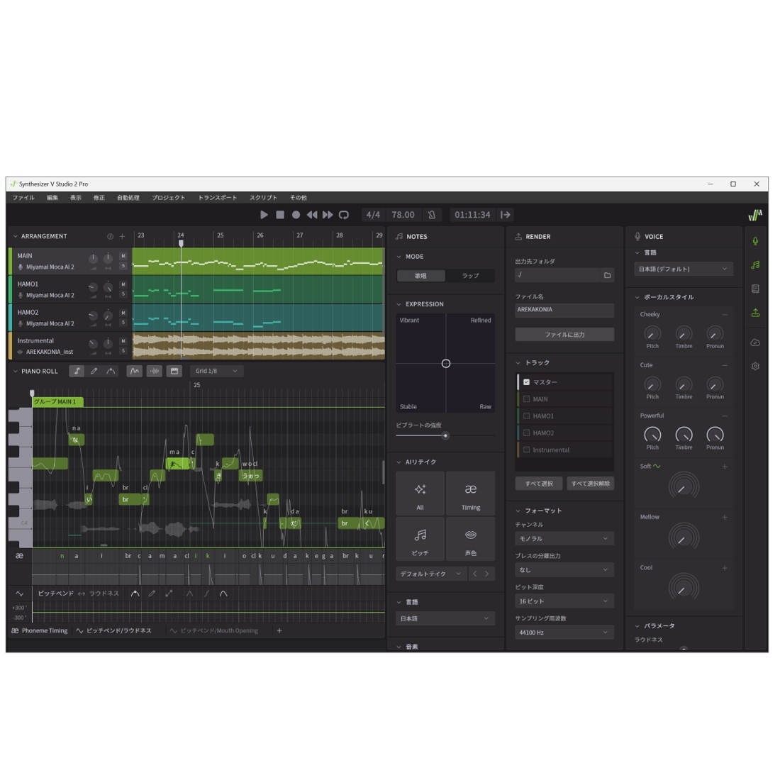Screen dimensions: 780x780
Task: Toggle loop playback icon
Action: [344, 215]
